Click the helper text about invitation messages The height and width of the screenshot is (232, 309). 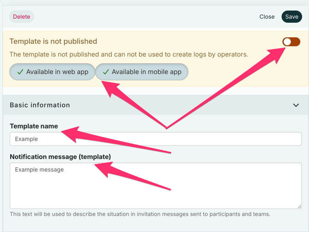[x=140, y=214]
